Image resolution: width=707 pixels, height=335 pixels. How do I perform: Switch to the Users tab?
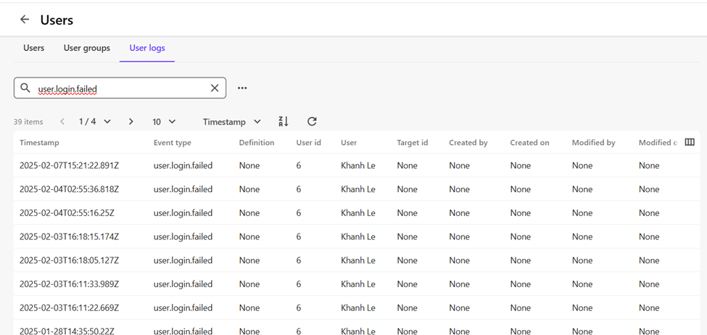33,48
